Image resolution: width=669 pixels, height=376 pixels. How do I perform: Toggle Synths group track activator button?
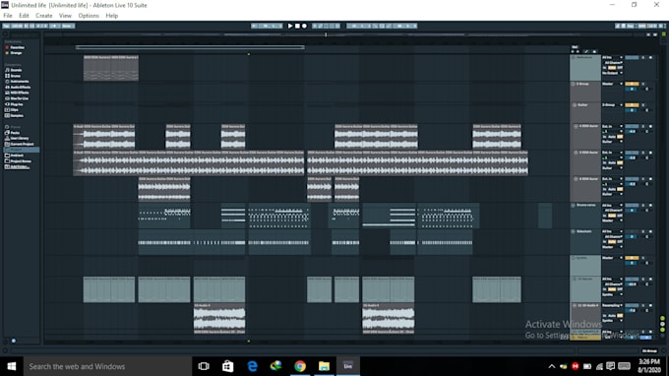point(632,258)
